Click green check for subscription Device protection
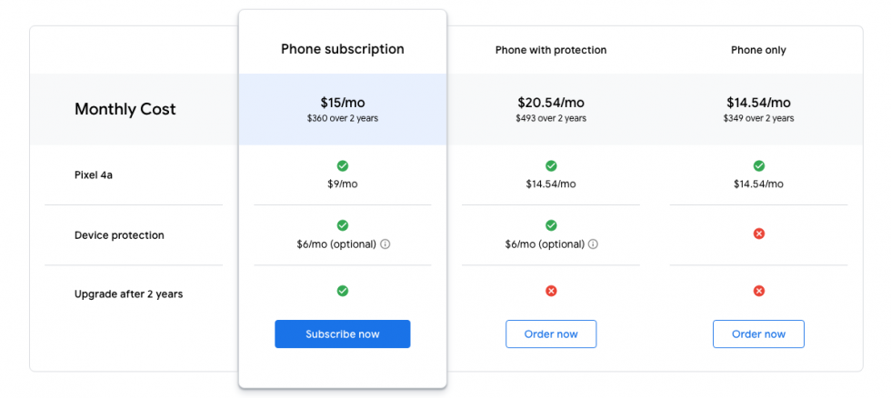Image resolution: width=891 pixels, height=398 pixels. [343, 225]
